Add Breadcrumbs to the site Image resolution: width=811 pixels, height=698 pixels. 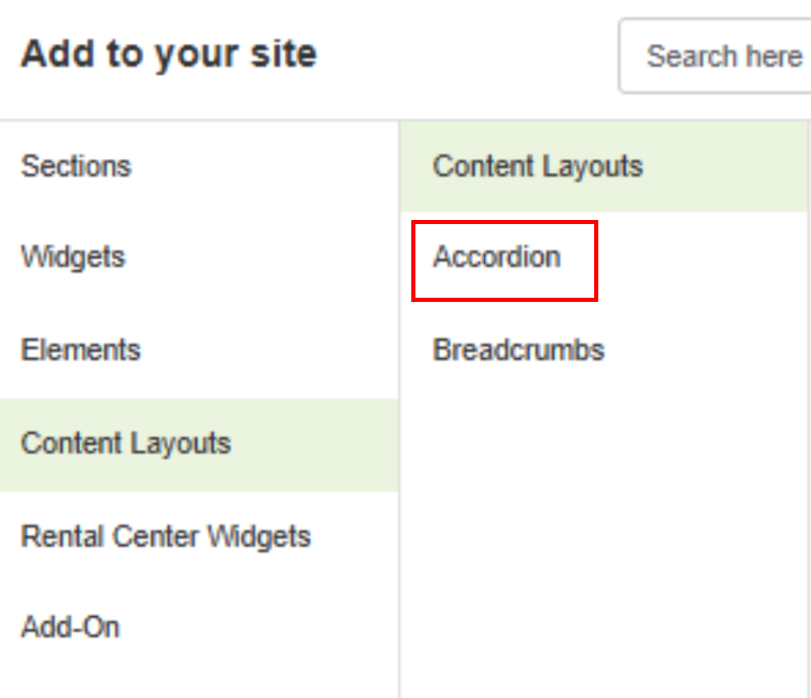coord(519,350)
